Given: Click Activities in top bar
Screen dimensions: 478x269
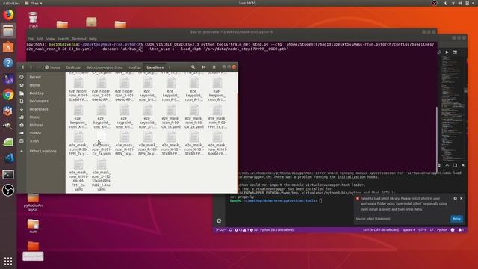Looking at the screenshot, I should pos(11,3).
